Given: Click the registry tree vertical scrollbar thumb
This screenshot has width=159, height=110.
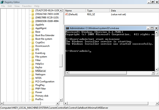Looking at the screenshot, I should (x=61, y=61).
